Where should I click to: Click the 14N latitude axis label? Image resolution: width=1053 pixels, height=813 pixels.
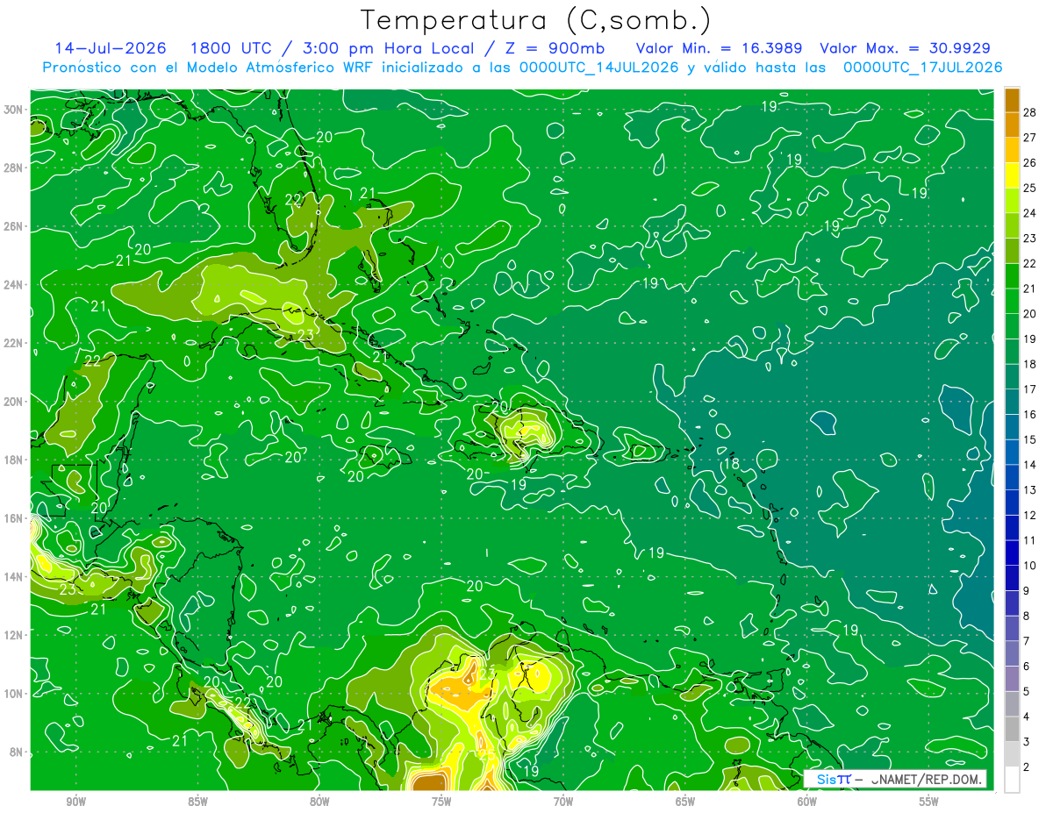pyautogui.click(x=14, y=577)
